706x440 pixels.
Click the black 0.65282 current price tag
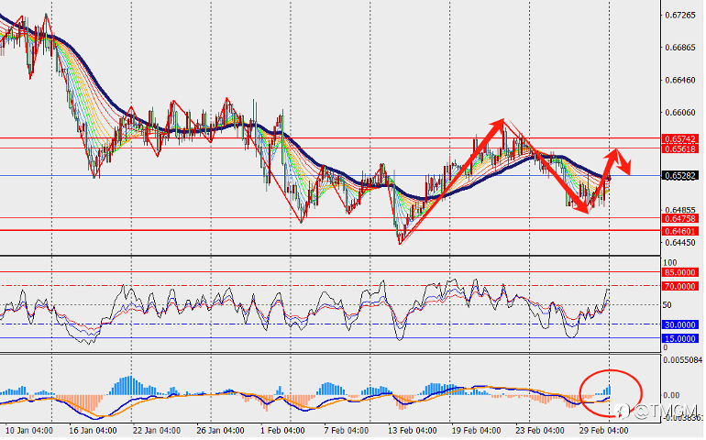(x=680, y=176)
